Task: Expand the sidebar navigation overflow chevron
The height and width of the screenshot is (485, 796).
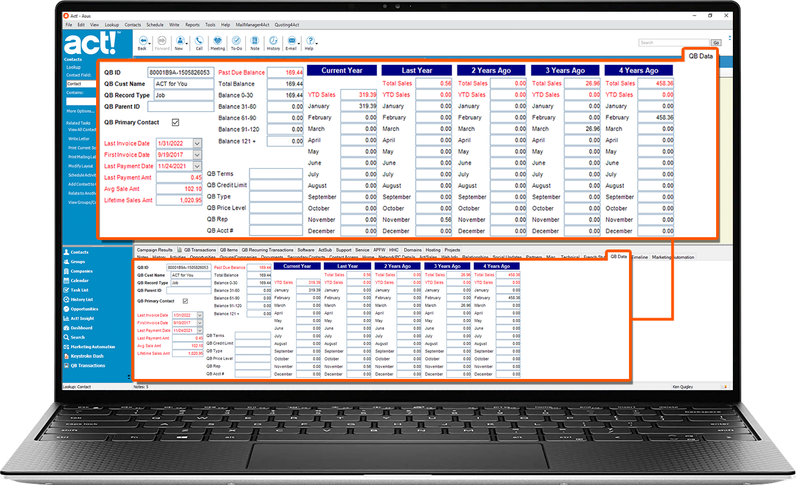Action: pos(128,377)
